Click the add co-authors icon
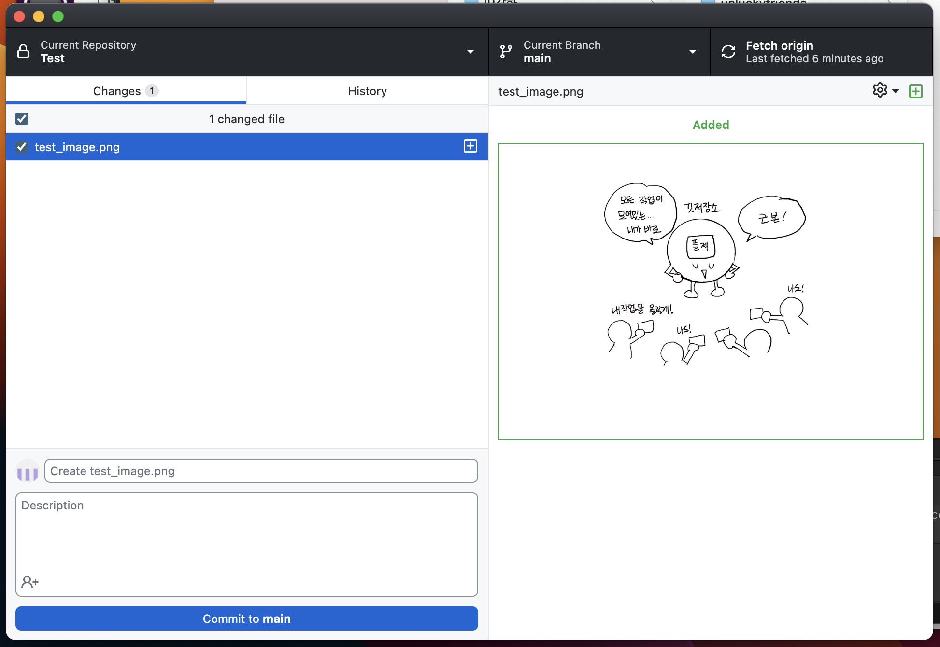940x647 pixels. 30,582
